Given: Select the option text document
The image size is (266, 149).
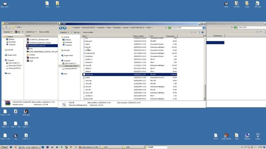Looking at the screenshot, I should 130,44.
